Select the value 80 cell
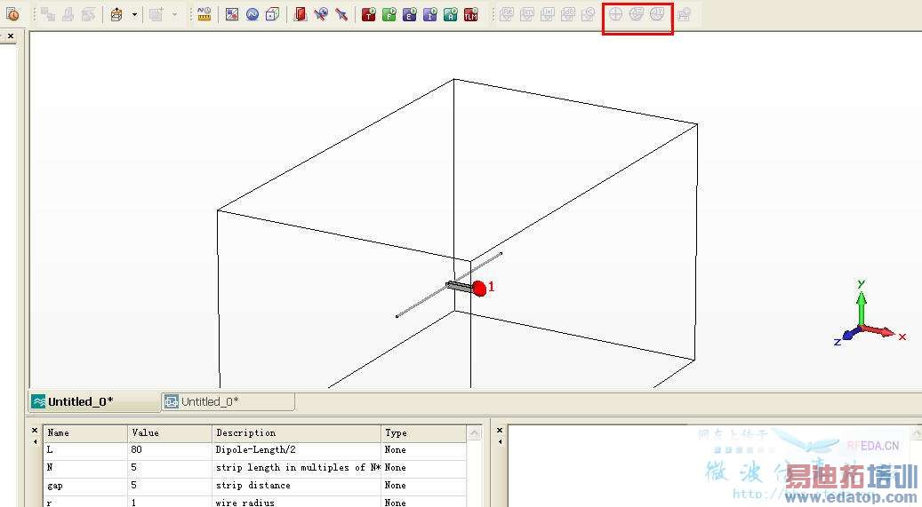The width and height of the screenshot is (922, 507). 170,450
